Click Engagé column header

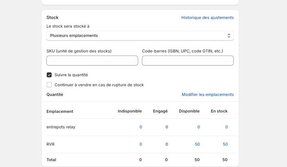(160, 111)
